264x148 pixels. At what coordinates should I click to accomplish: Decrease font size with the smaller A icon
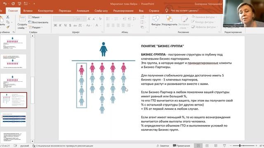tap(94, 19)
